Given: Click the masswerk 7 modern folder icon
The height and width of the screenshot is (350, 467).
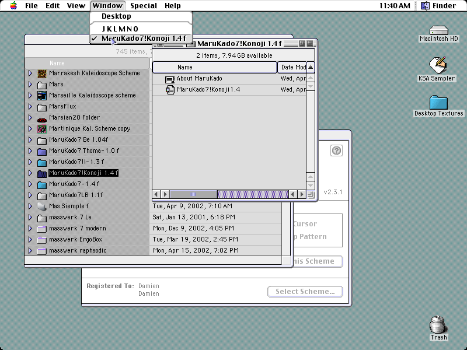Looking at the screenshot, I should click(42, 229).
